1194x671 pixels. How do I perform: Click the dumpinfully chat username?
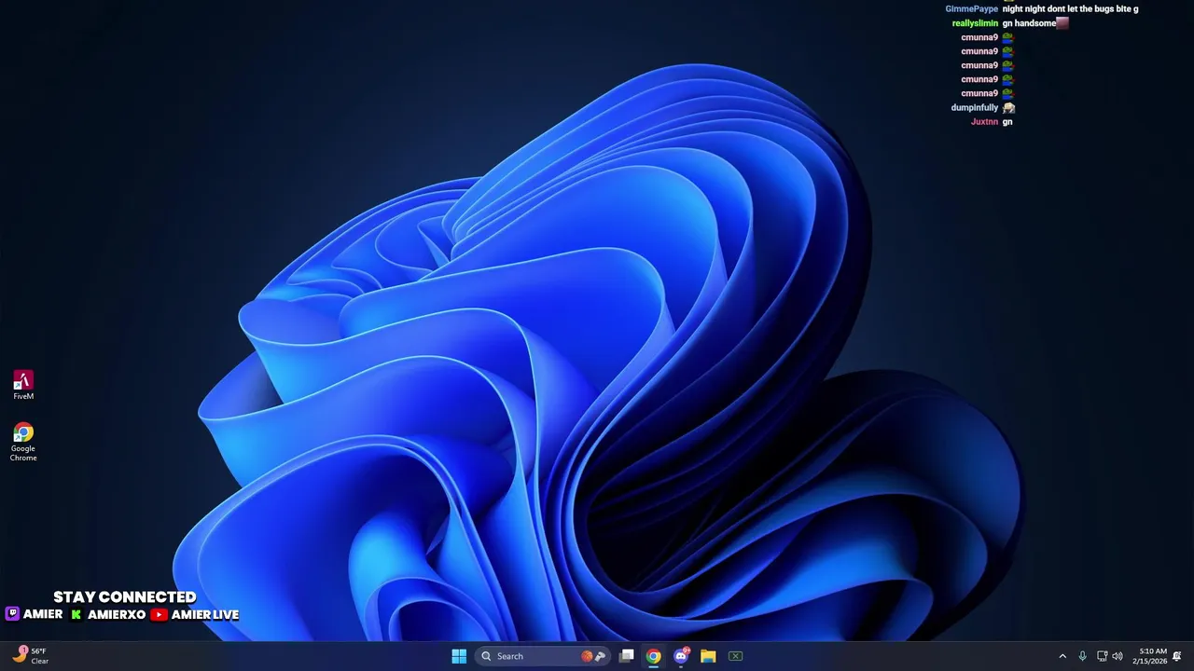[975, 107]
